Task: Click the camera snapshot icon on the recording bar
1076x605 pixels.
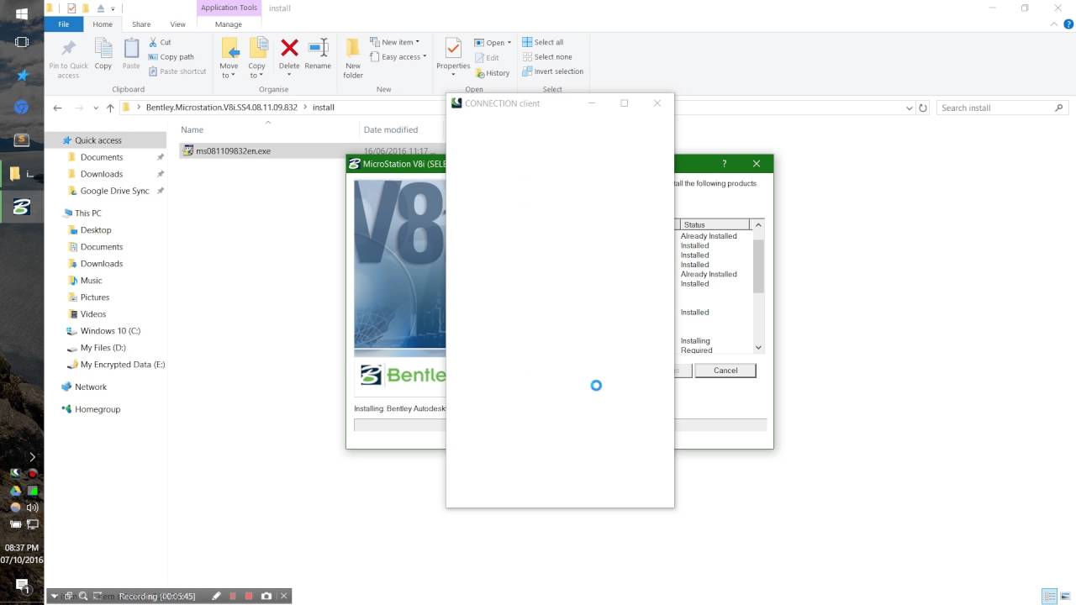Action: tap(266, 596)
